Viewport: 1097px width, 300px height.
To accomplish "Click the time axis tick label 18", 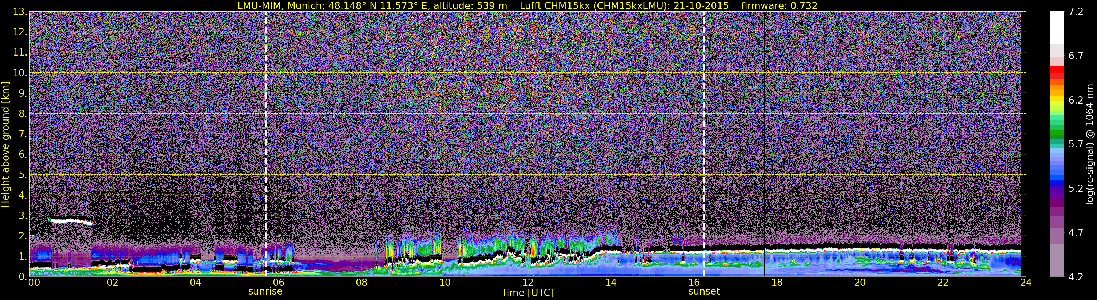I will click(777, 283).
